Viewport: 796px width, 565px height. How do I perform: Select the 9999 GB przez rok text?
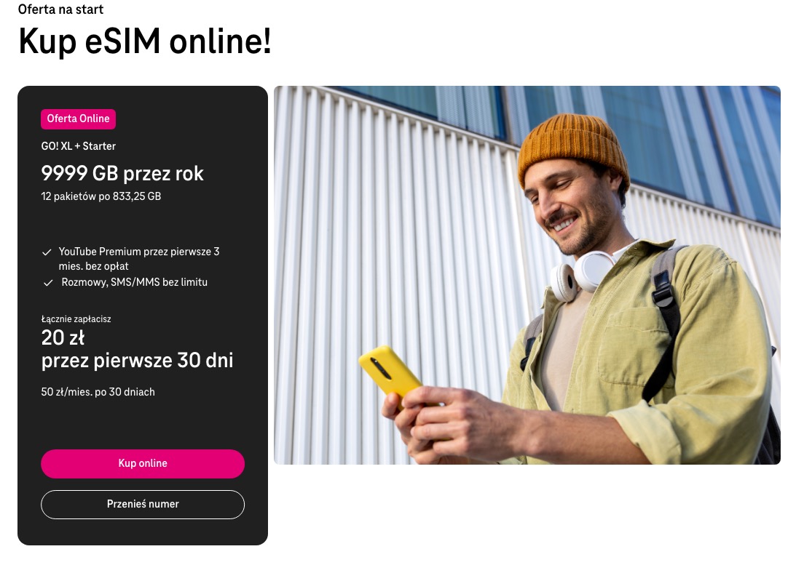point(122,174)
